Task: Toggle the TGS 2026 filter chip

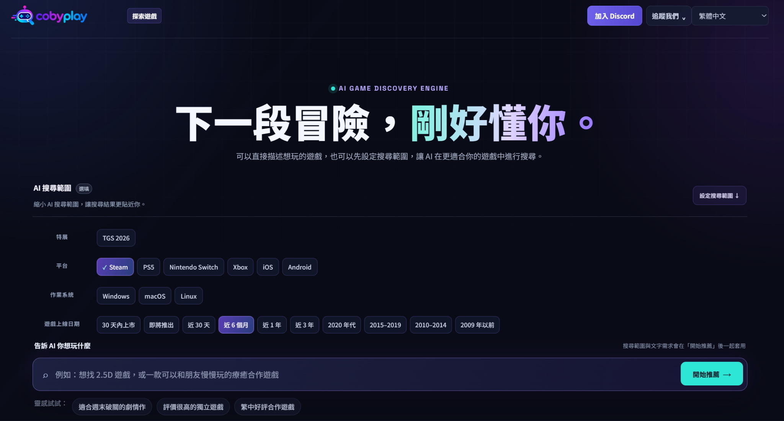Action: click(x=116, y=238)
